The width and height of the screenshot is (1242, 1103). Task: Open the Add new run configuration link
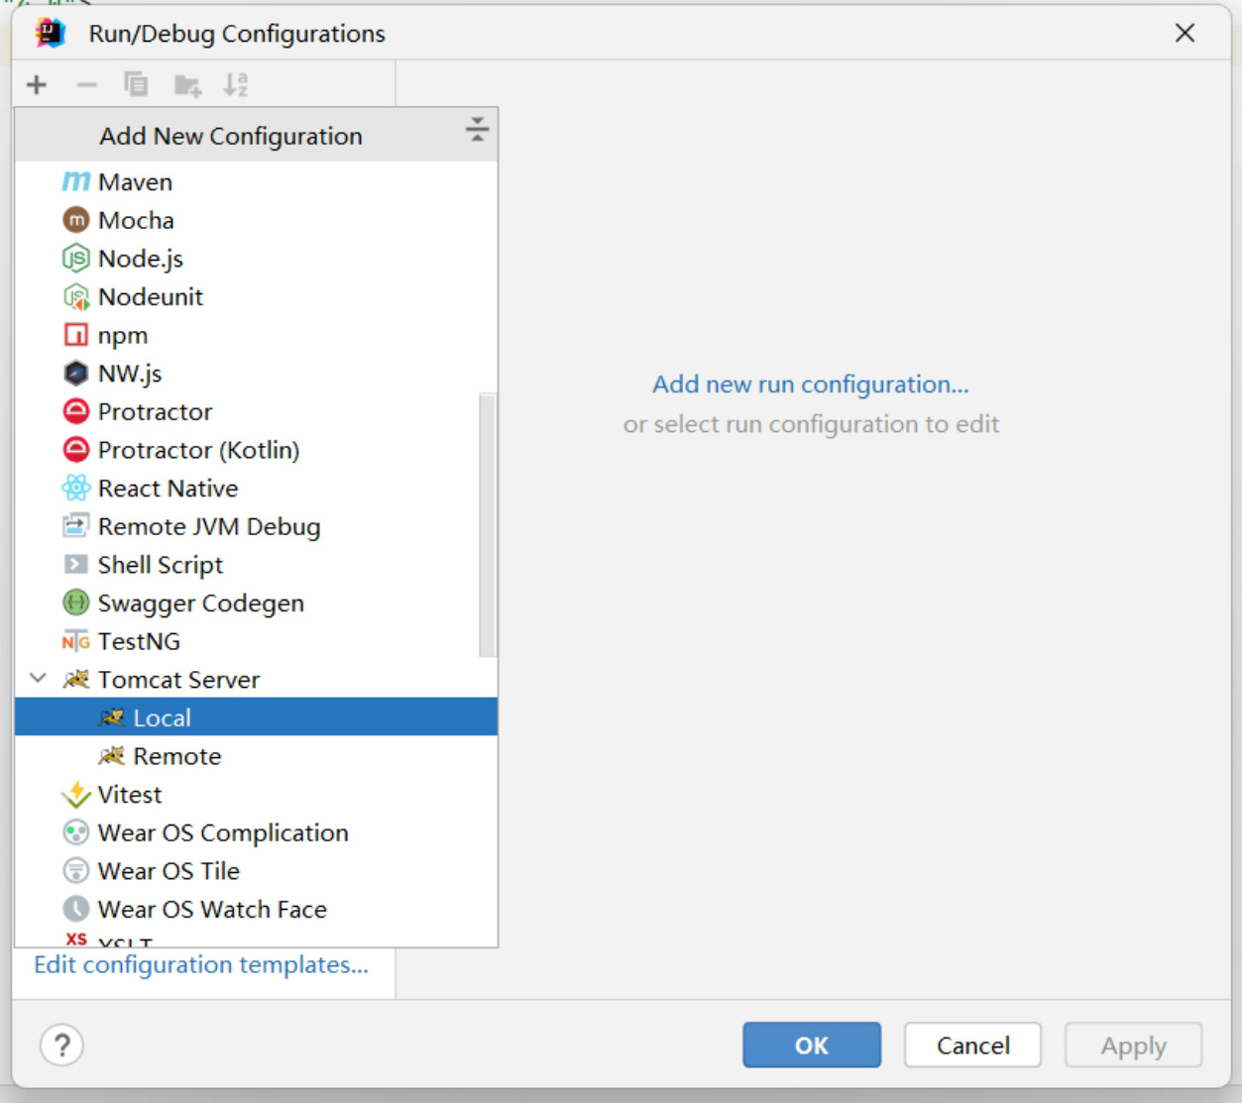(x=810, y=385)
